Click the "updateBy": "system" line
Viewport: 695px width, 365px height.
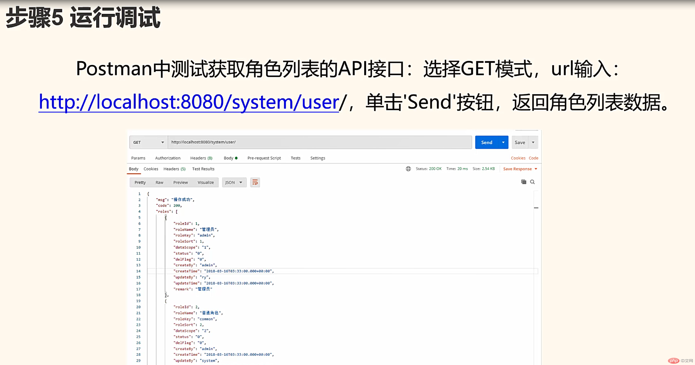click(x=196, y=360)
